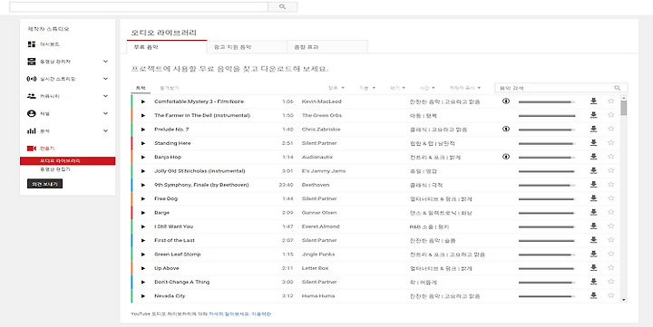
Task: Click the magnifier icon in the top search bar
Action: point(282,6)
